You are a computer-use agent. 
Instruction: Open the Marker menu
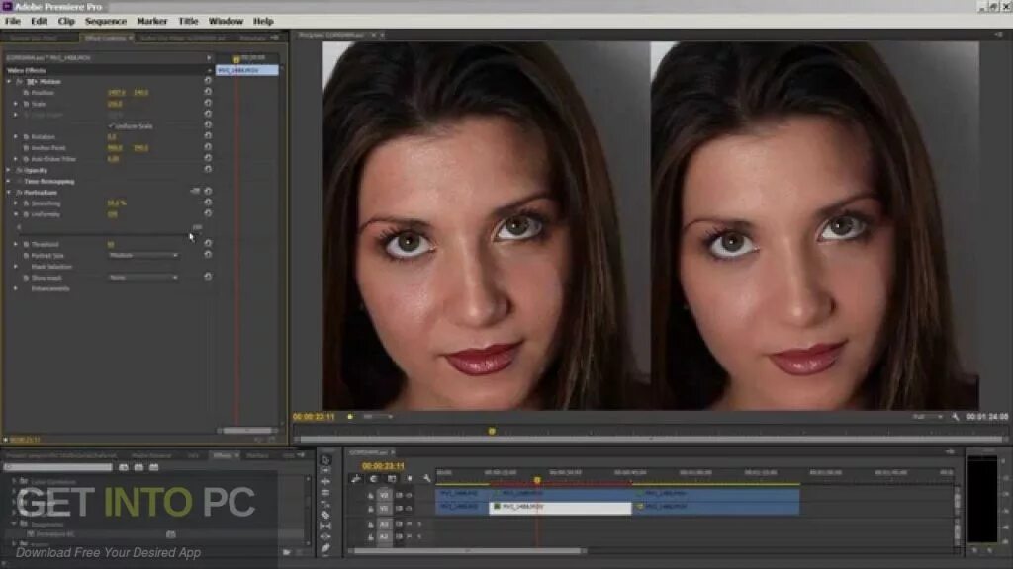151,21
